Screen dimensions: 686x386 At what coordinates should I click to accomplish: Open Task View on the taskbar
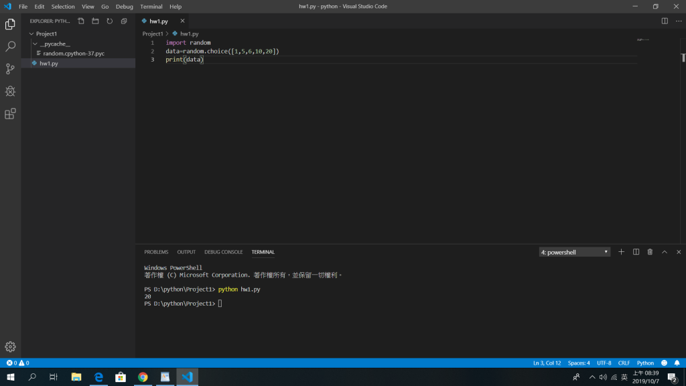pos(54,377)
